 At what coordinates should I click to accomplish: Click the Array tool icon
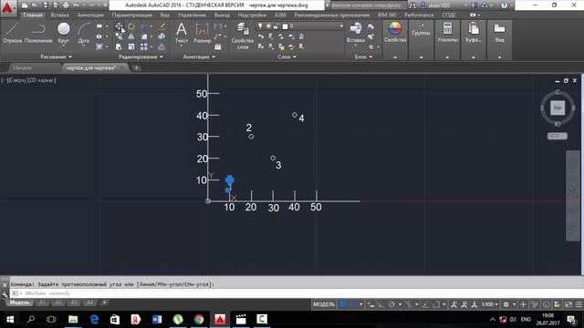pyautogui.click(x=144, y=46)
